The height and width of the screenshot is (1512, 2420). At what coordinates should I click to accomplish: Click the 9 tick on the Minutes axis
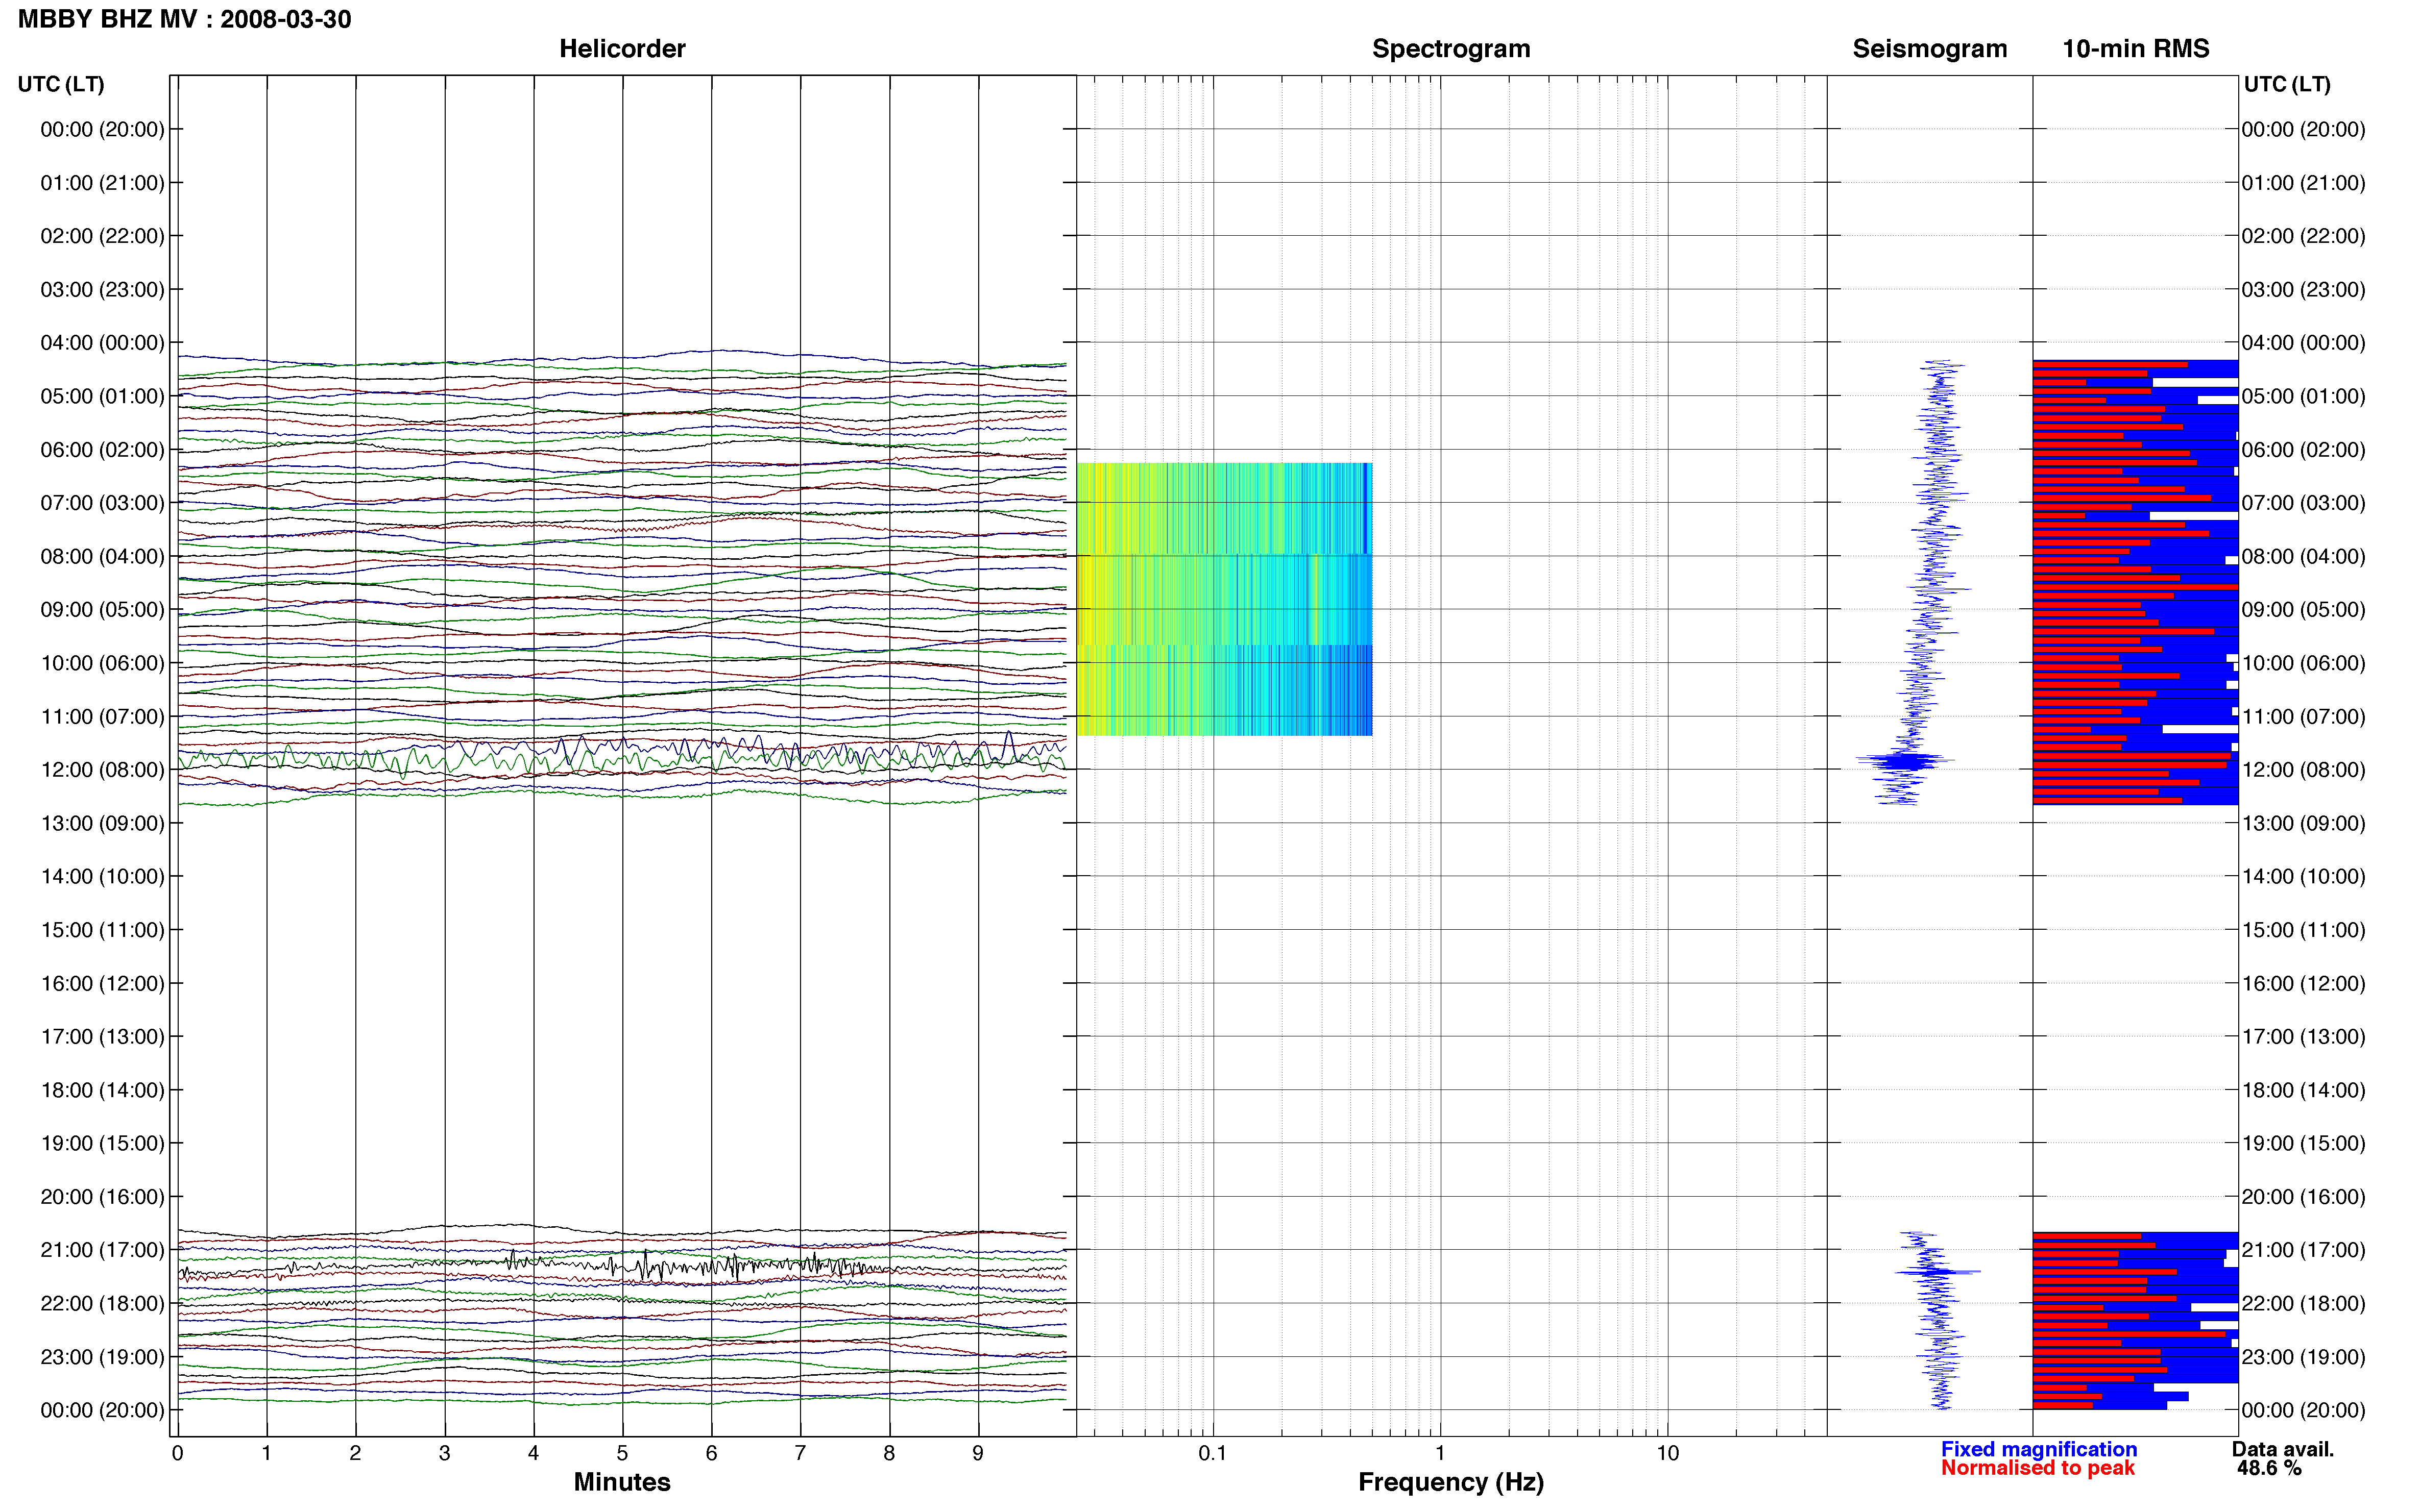coord(978,1453)
